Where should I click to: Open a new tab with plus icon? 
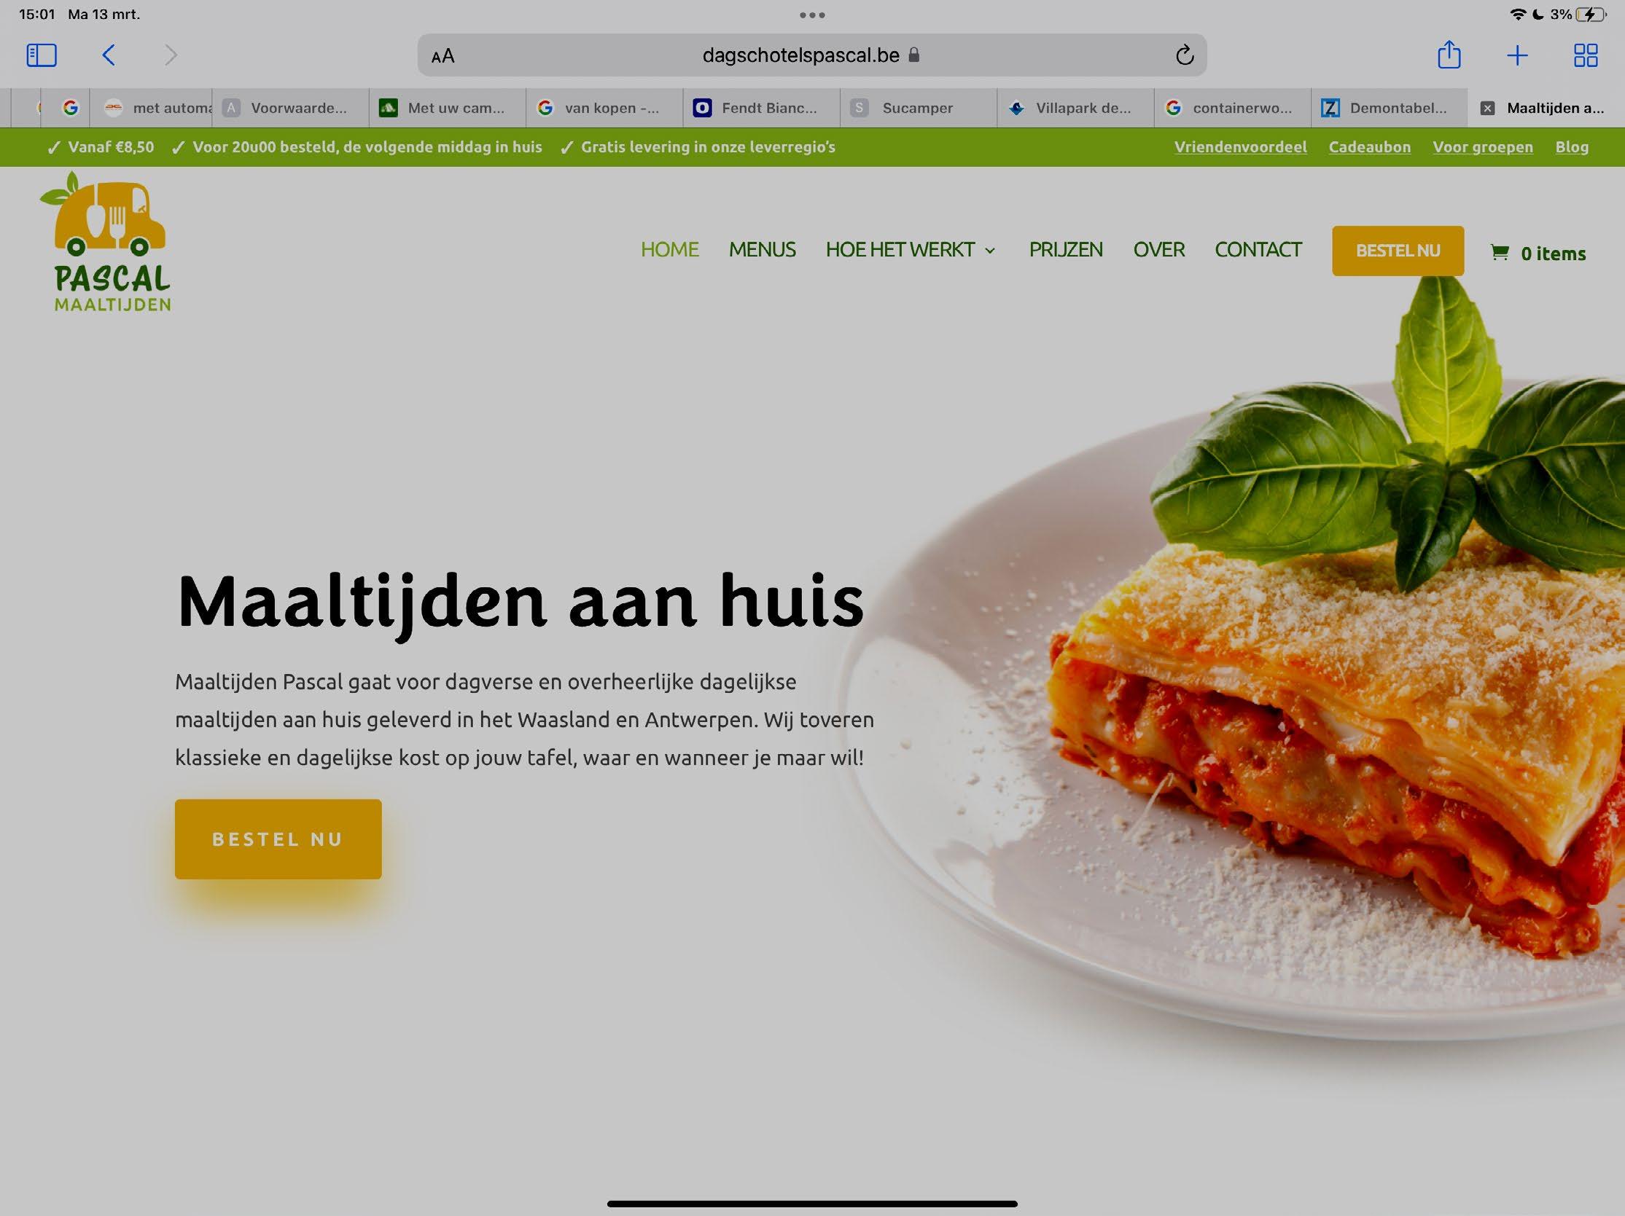(x=1517, y=55)
